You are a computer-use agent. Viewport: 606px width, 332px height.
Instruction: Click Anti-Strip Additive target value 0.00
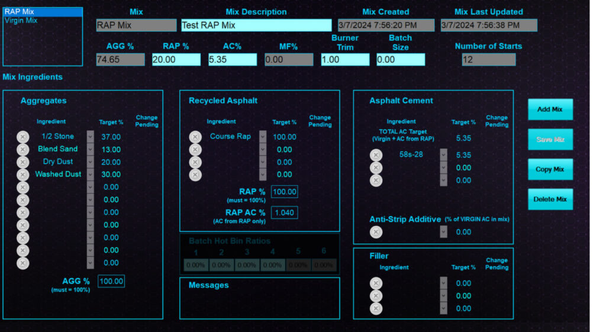pyautogui.click(x=463, y=232)
